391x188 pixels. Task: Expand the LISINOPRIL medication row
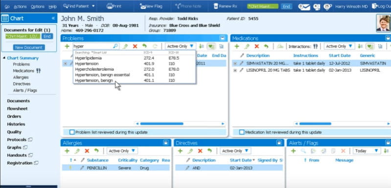pos(235,71)
